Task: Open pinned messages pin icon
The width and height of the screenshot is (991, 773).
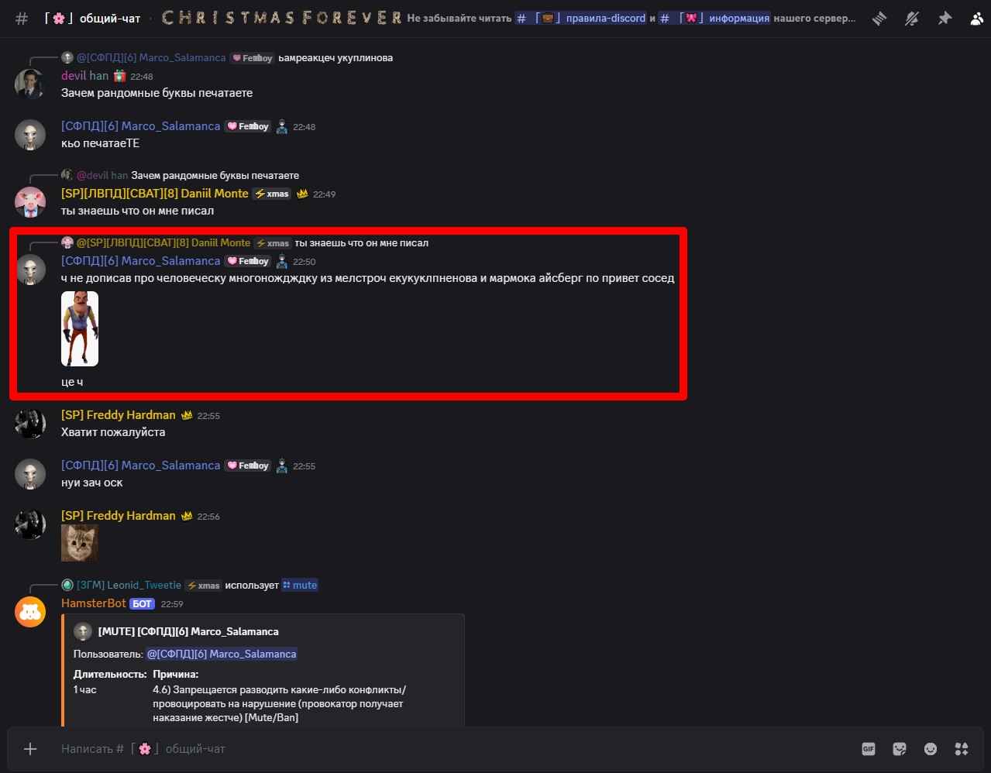Action: coord(945,18)
